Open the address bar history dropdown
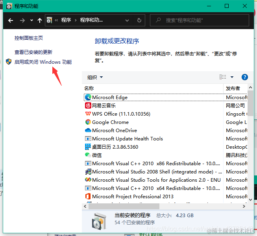Screen dimensions: 257x236 pos(127,20)
